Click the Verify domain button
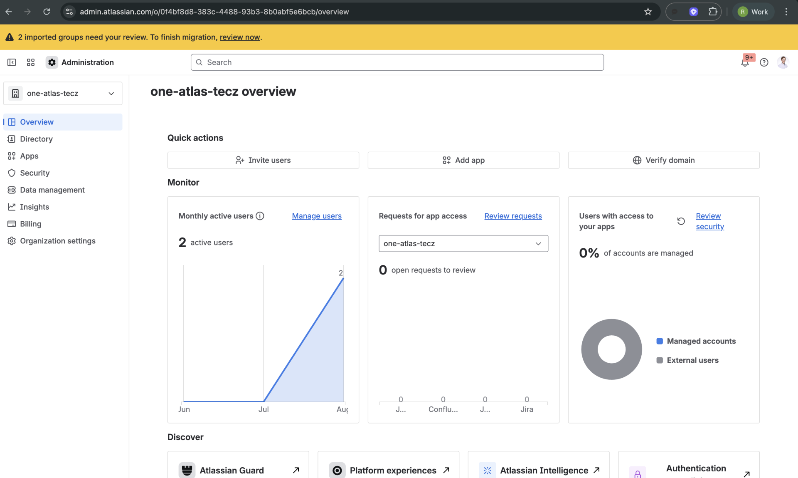Image resolution: width=798 pixels, height=478 pixels. click(663, 160)
